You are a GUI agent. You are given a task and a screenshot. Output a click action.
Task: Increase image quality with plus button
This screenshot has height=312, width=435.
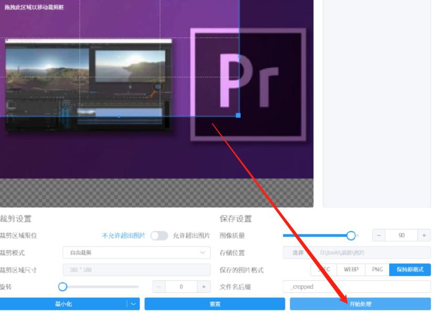424,235
